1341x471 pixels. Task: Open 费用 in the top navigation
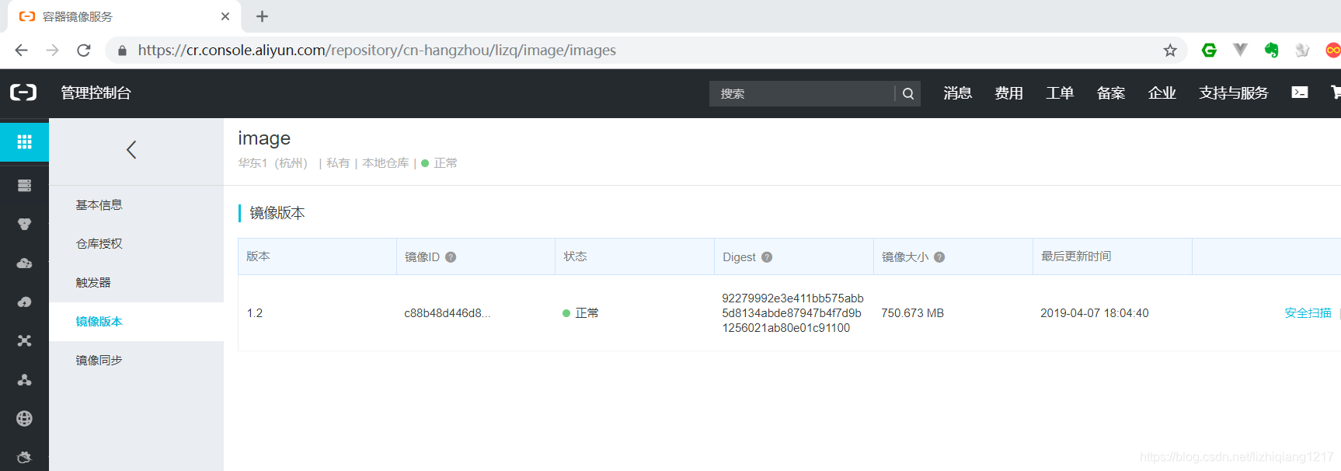(1008, 93)
